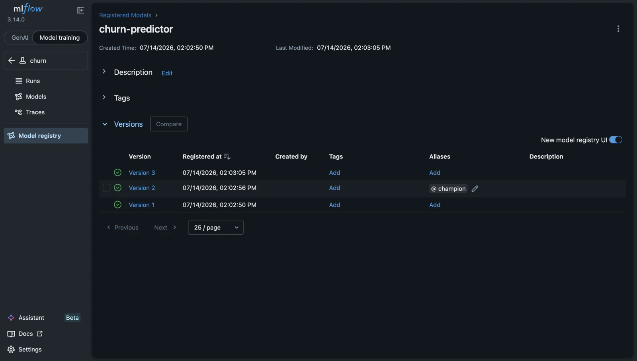Click the @ champion alias badge
This screenshot has height=361, width=637.
pos(448,189)
